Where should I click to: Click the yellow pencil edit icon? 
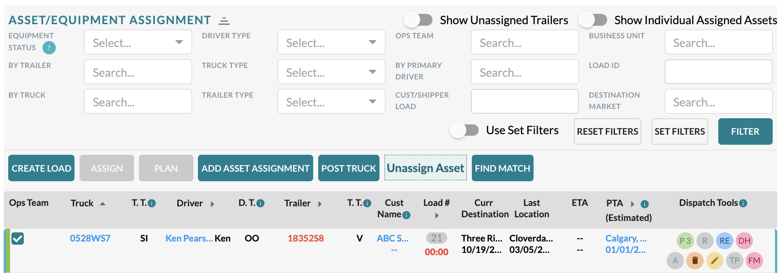pos(715,261)
